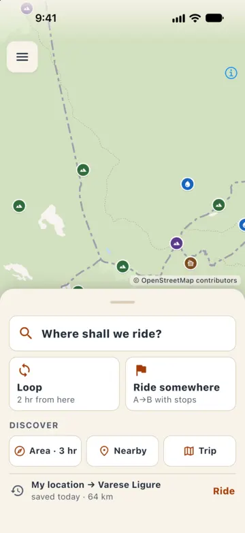
Task: Tap the blue map info icon
Action: click(x=231, y=73)
